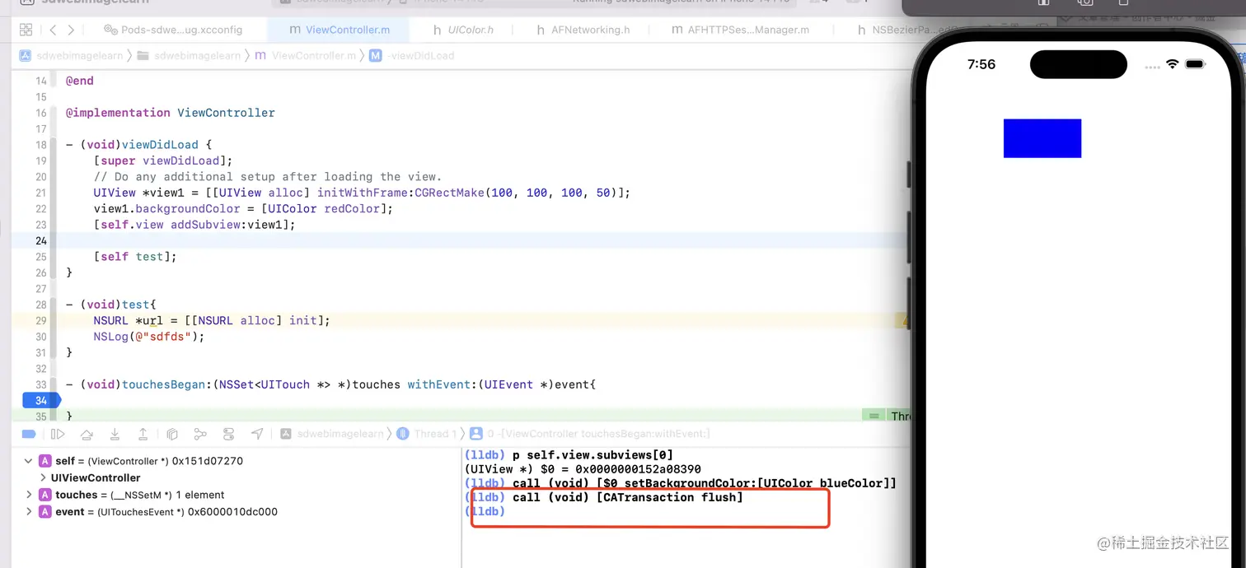Click '[self test];' code line
Image resolution: width=1246 pixels, height=568 pixels.
(135, 257)
